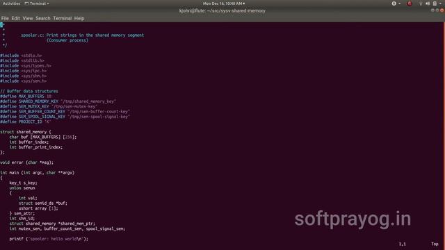Viewport: 445px width, 250px height.
Task: Click the 'int mutex_sem, buffer_count_sem' line
Action: click(x=67, y=229)
